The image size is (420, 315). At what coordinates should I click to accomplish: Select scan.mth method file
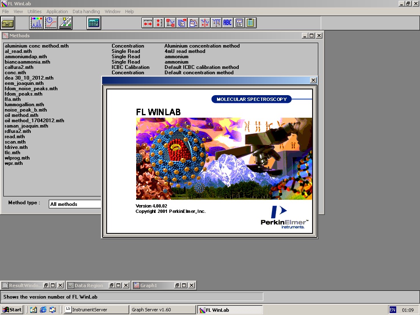pos(15,142)
